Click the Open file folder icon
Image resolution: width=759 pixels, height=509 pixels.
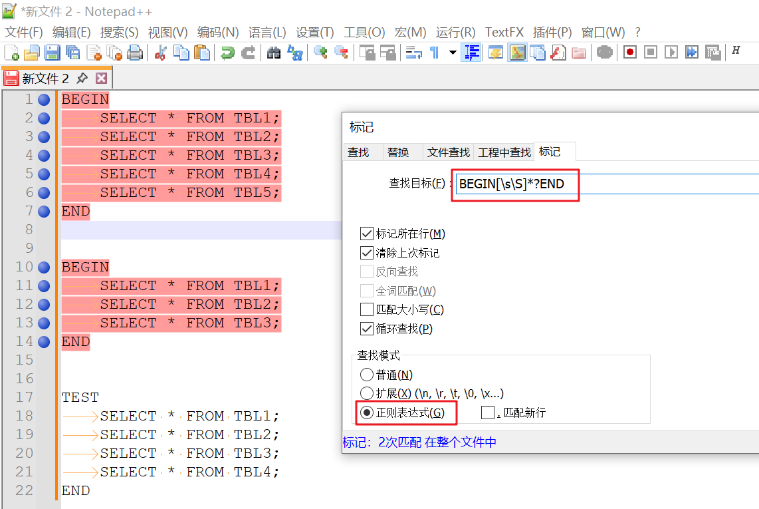pyautogui.click(x=31, y=53)
